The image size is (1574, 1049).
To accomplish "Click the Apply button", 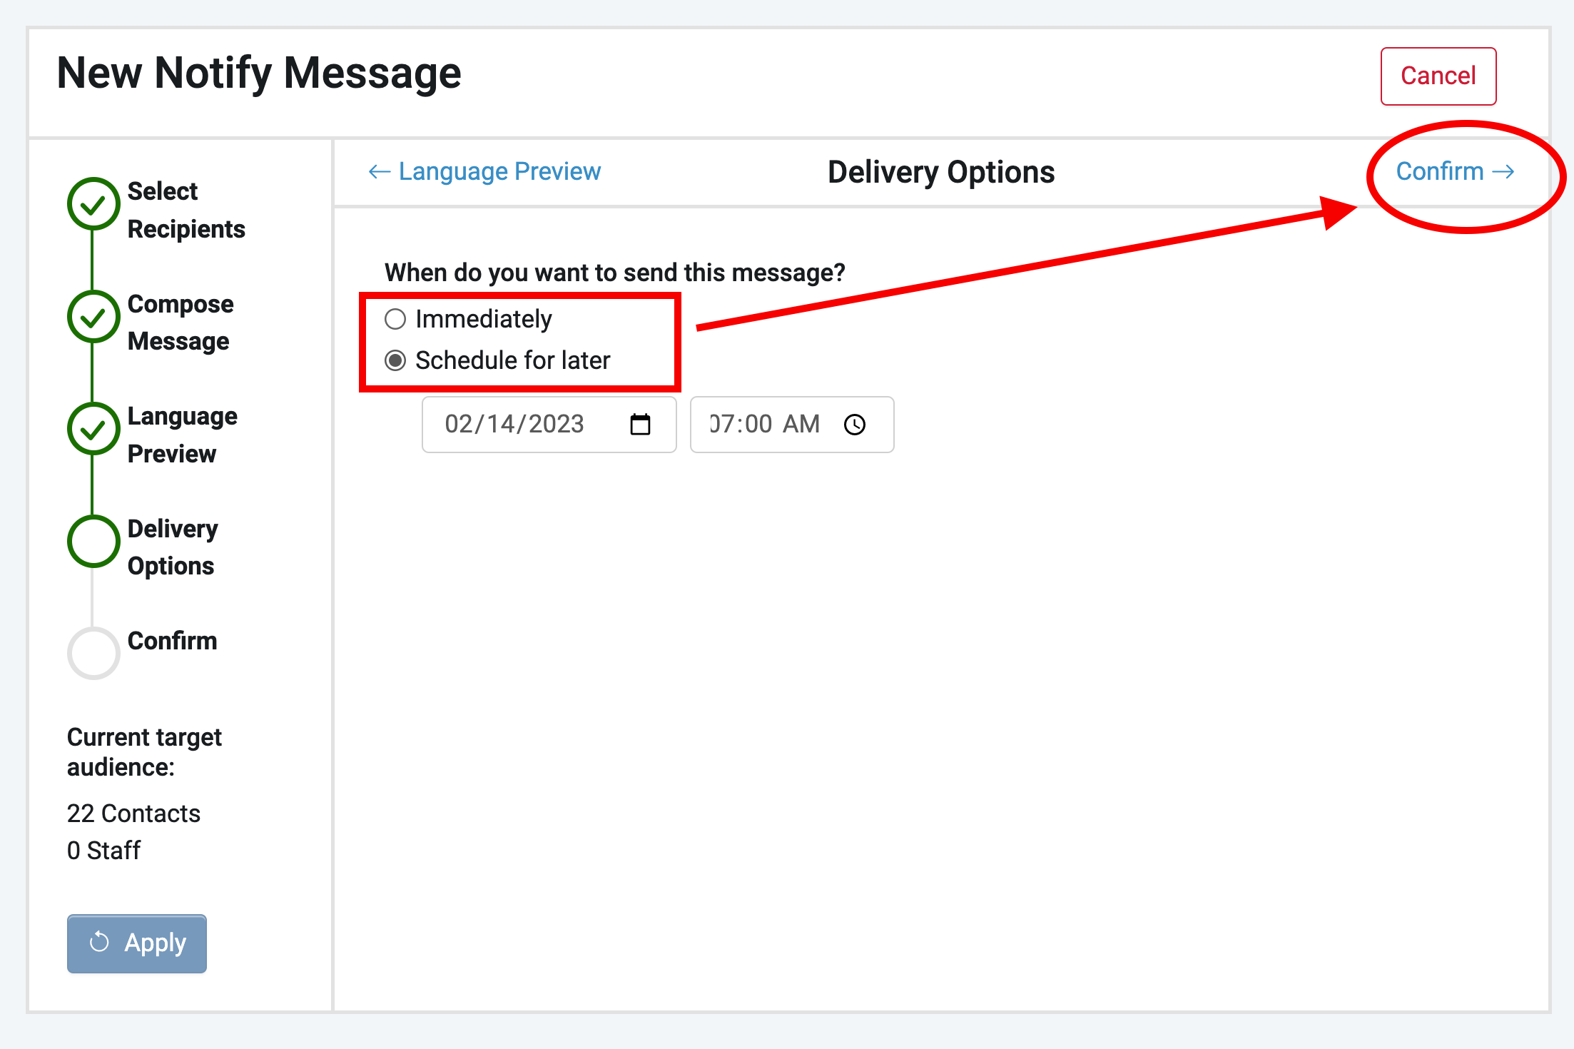I will pos(137,943).
